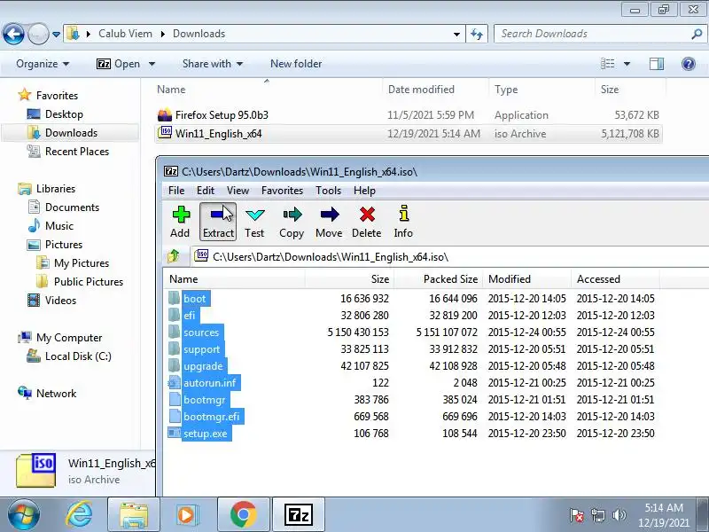Switch to 7-Zip on the taskbar
Image resolution: width=709 pixels, height=532 pixels.
(x=299, y=515)
